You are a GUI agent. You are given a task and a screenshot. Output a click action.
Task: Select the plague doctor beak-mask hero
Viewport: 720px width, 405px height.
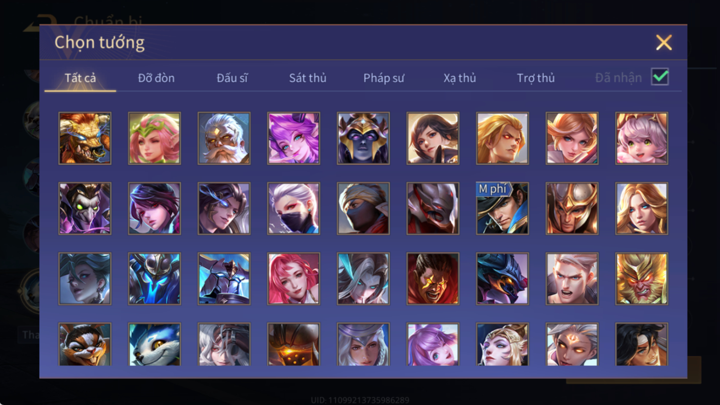click(x=85, y=208)
